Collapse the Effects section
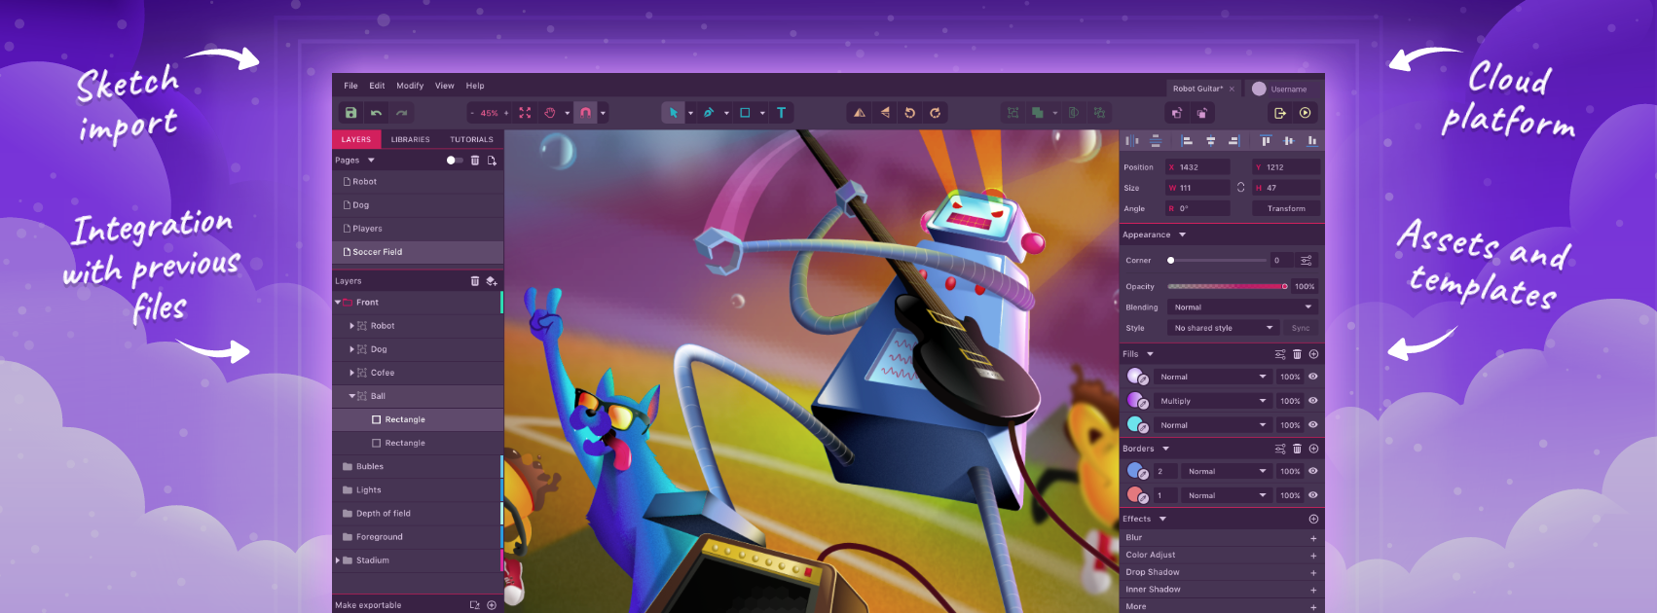Viewport: 1657px width, 613px height. tap(1162, 520)
